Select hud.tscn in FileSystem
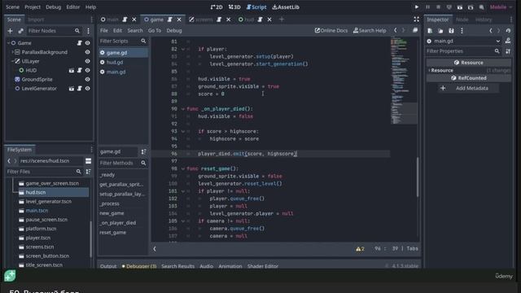 click(53, 192)
